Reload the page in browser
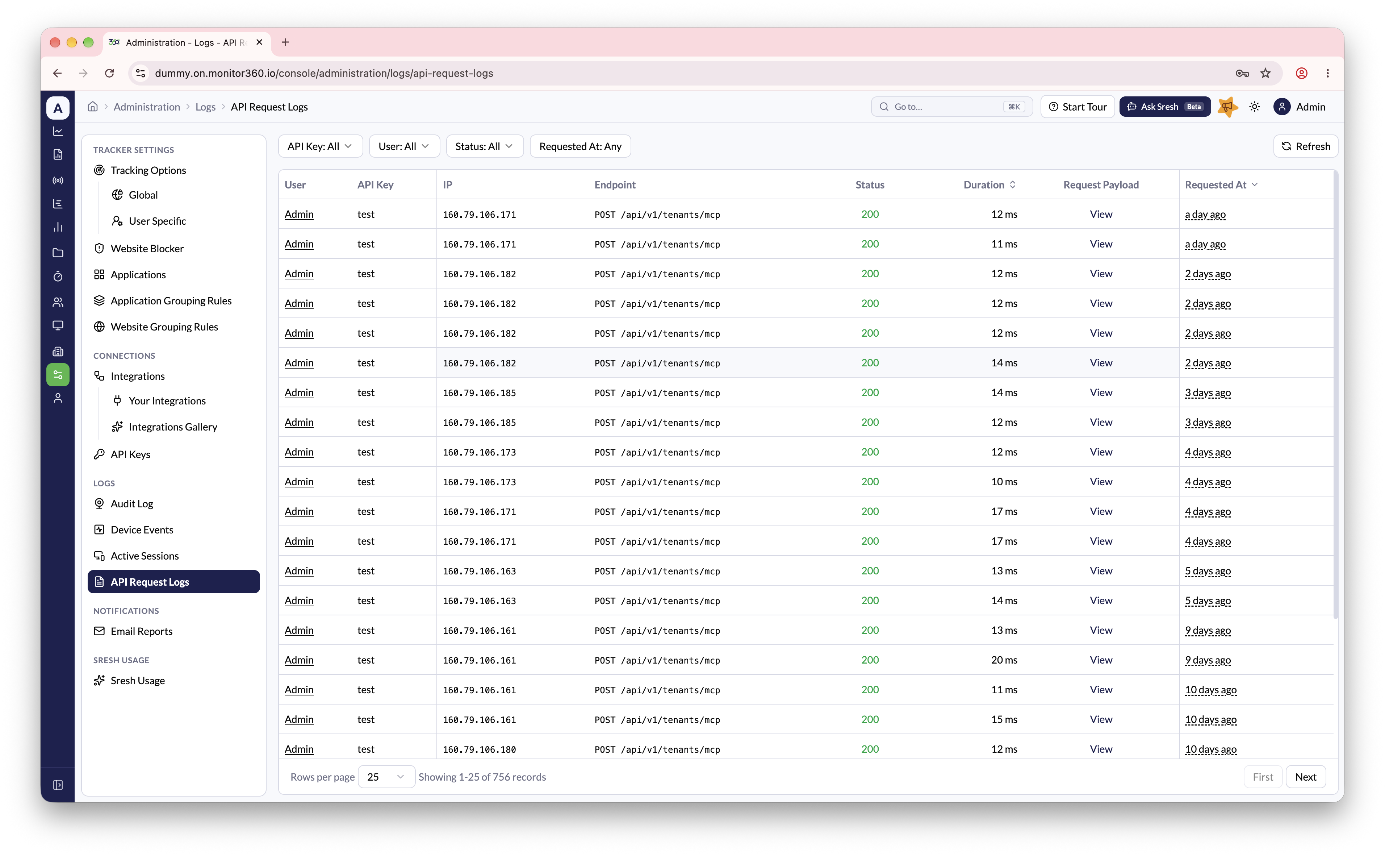This screenshot has width=1385, height=856. pos(110,73)
